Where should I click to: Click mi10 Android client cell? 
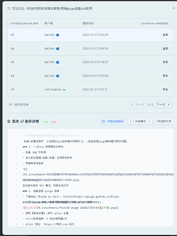coord(55,89)
